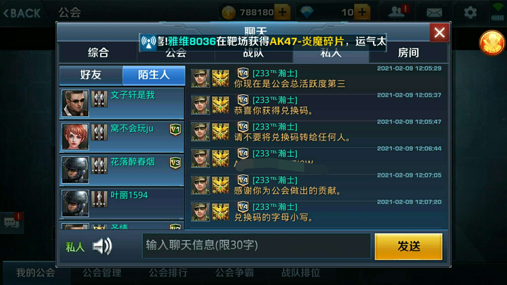507x285 pixels.
Task: Open the settings gear icon
Action: click(x=470, y=12)
